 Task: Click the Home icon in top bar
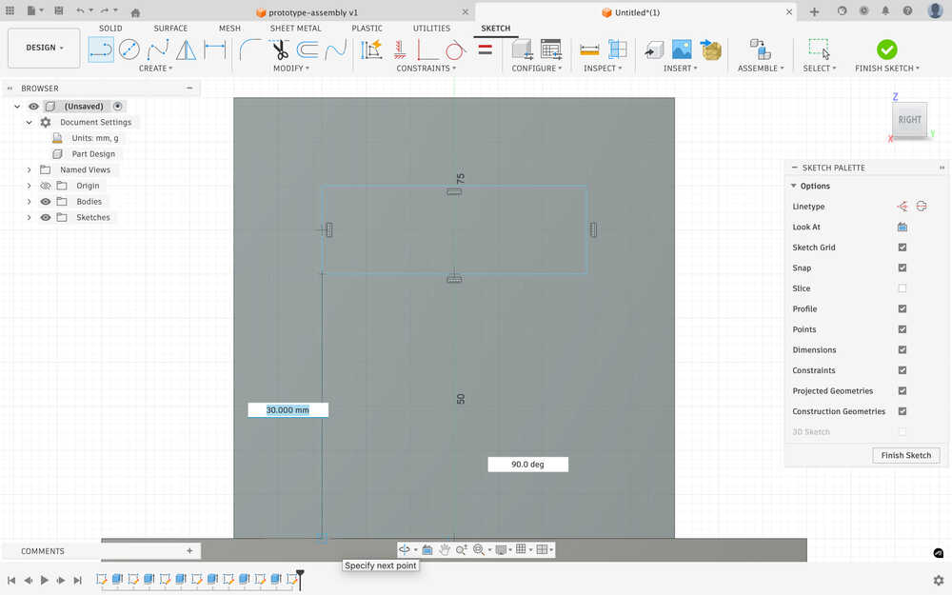pyautogui.click(x=135, y=12)
